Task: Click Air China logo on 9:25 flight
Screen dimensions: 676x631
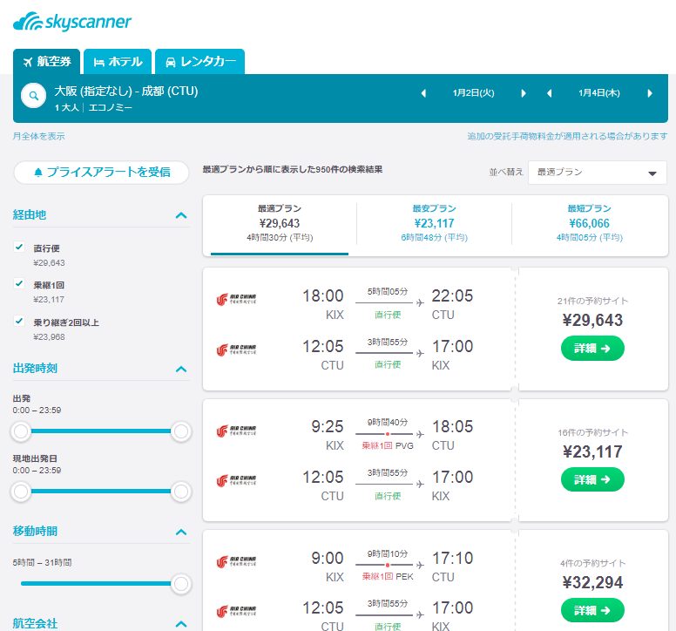Action: tap(236, 431)
